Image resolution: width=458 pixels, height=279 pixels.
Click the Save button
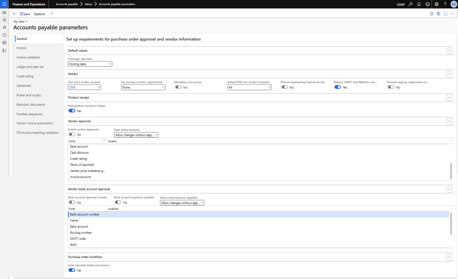pos(25,14)
